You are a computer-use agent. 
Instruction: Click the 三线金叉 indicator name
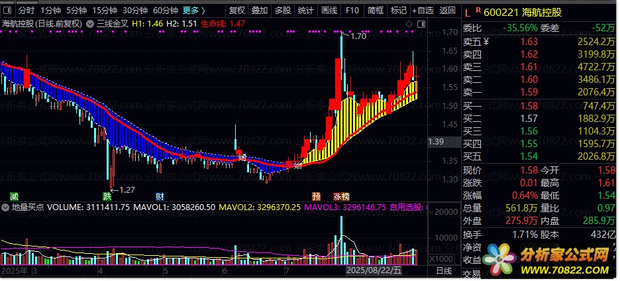[113, 24]
